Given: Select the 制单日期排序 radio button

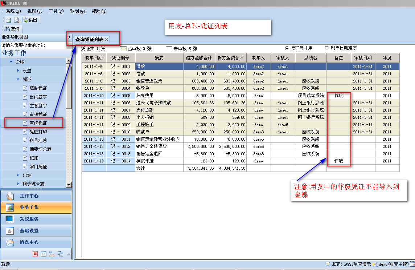Looking at the screenshot, I should click(326, 48).
